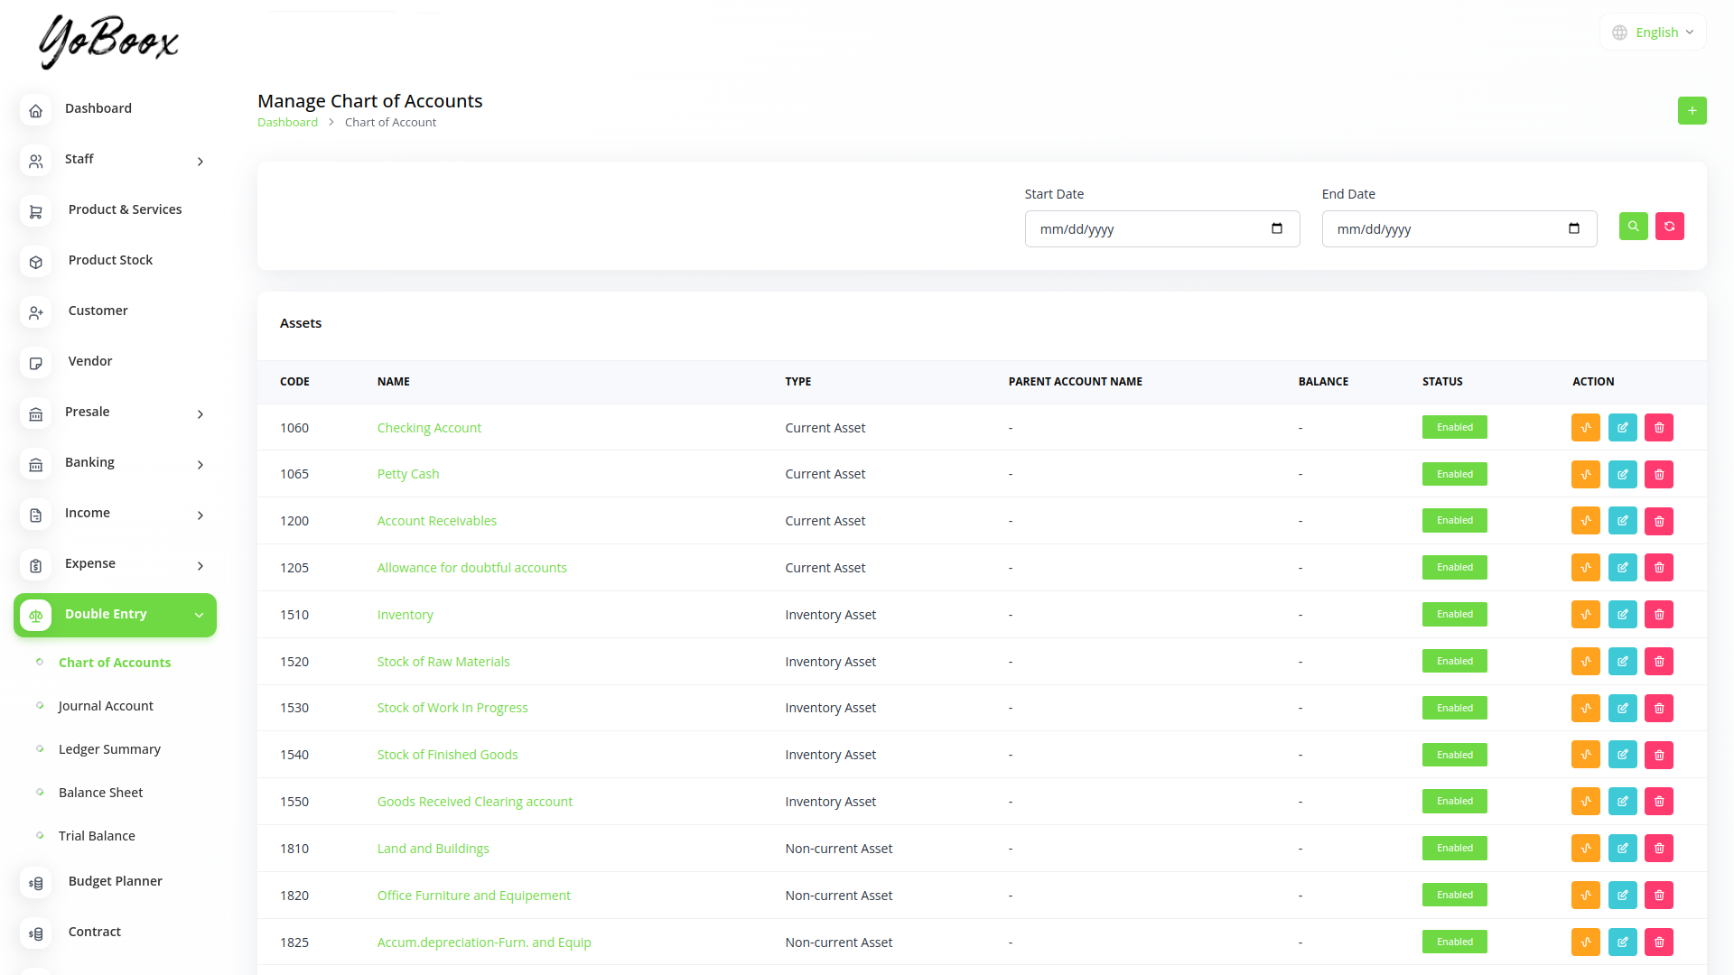Screen dimensions: 1734x975
Task: Edit the Stock of Finished Goods account
Action: tap(1622, 755)
